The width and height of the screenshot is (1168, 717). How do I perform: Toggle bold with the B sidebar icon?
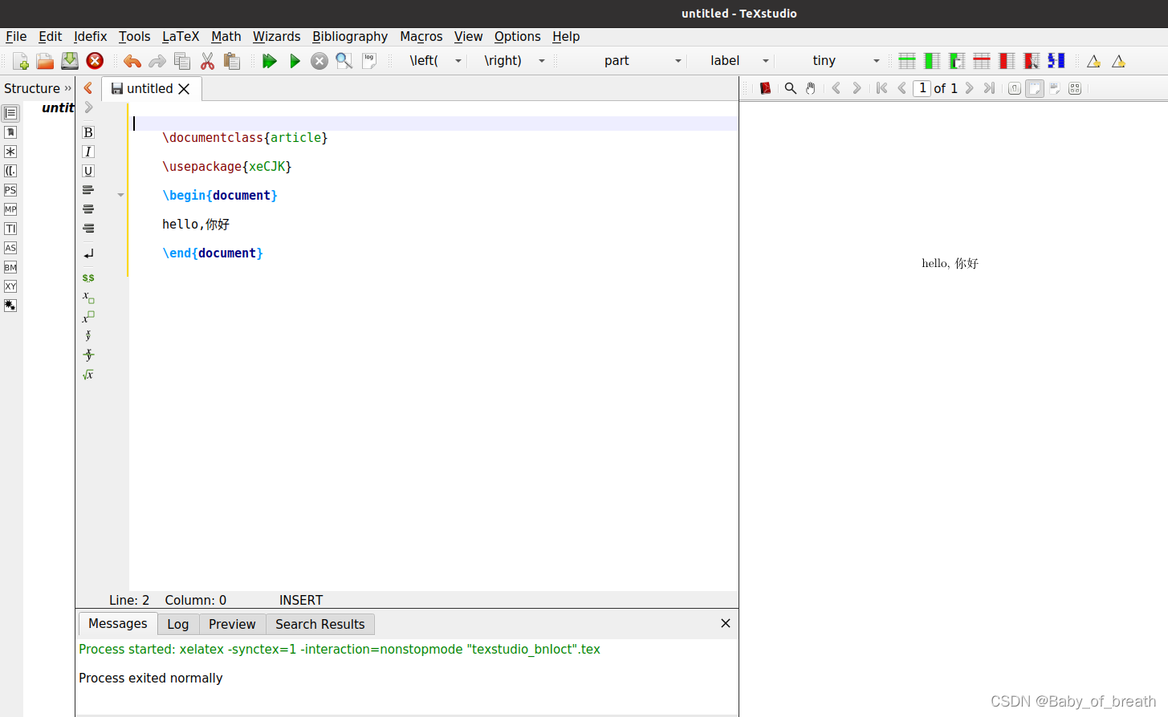[87, 132]
